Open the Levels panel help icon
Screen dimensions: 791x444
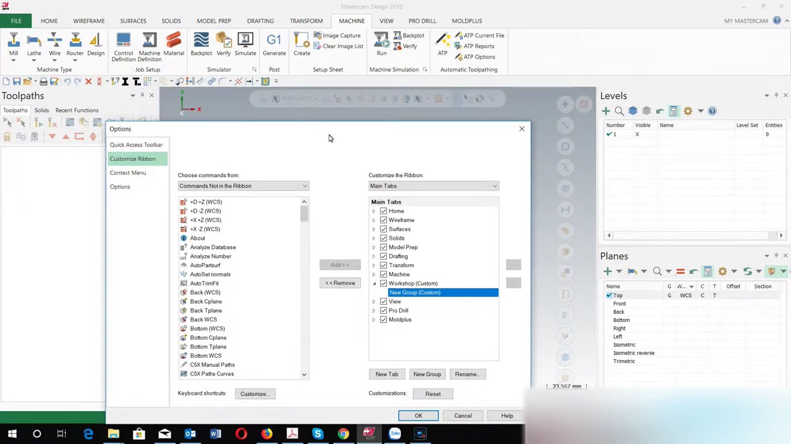(x=712, y=111)
